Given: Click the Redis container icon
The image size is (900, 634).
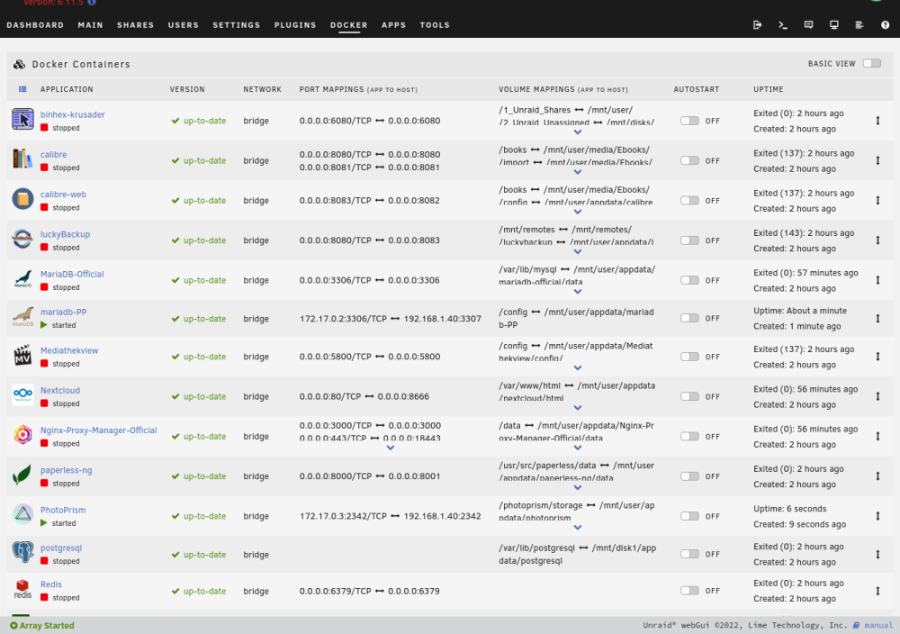Looking at the screenshot, I should pyautogui.click(x=23, y=589).
